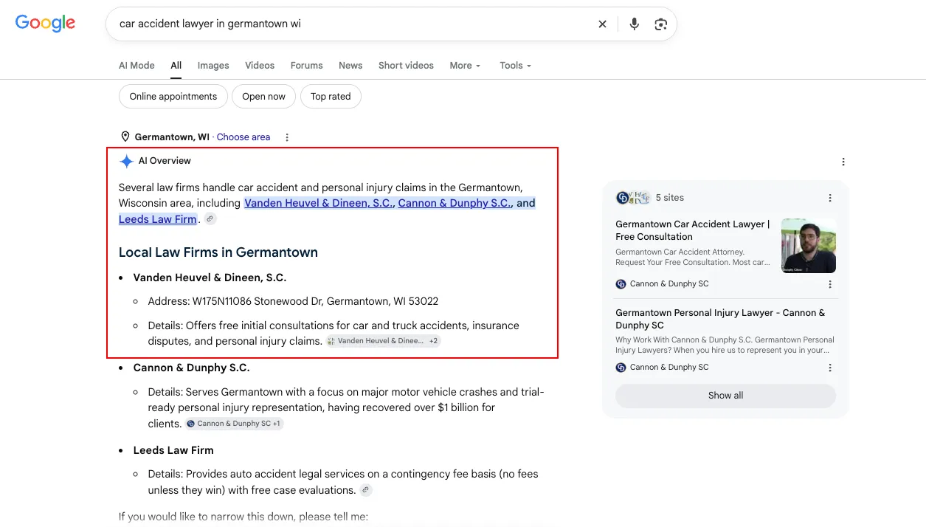Select the All results tab

[176, 65]
